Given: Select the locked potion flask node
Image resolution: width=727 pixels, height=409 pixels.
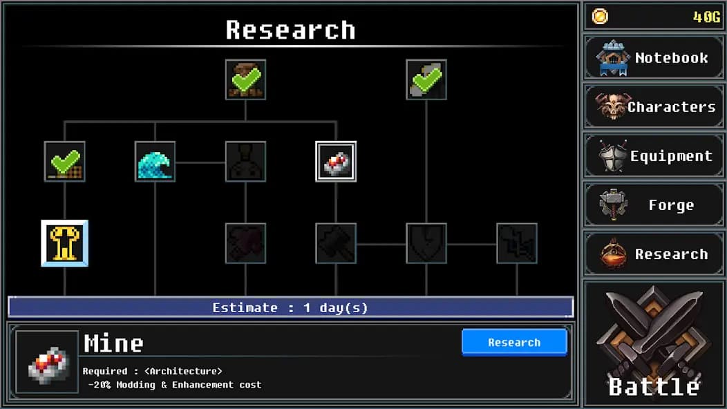Looking at the screenshot, I should tap(245, 162).
